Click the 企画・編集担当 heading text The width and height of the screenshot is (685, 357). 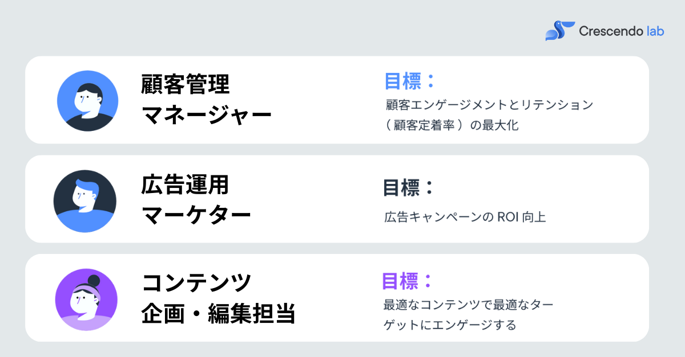click(x=218, y=314)
